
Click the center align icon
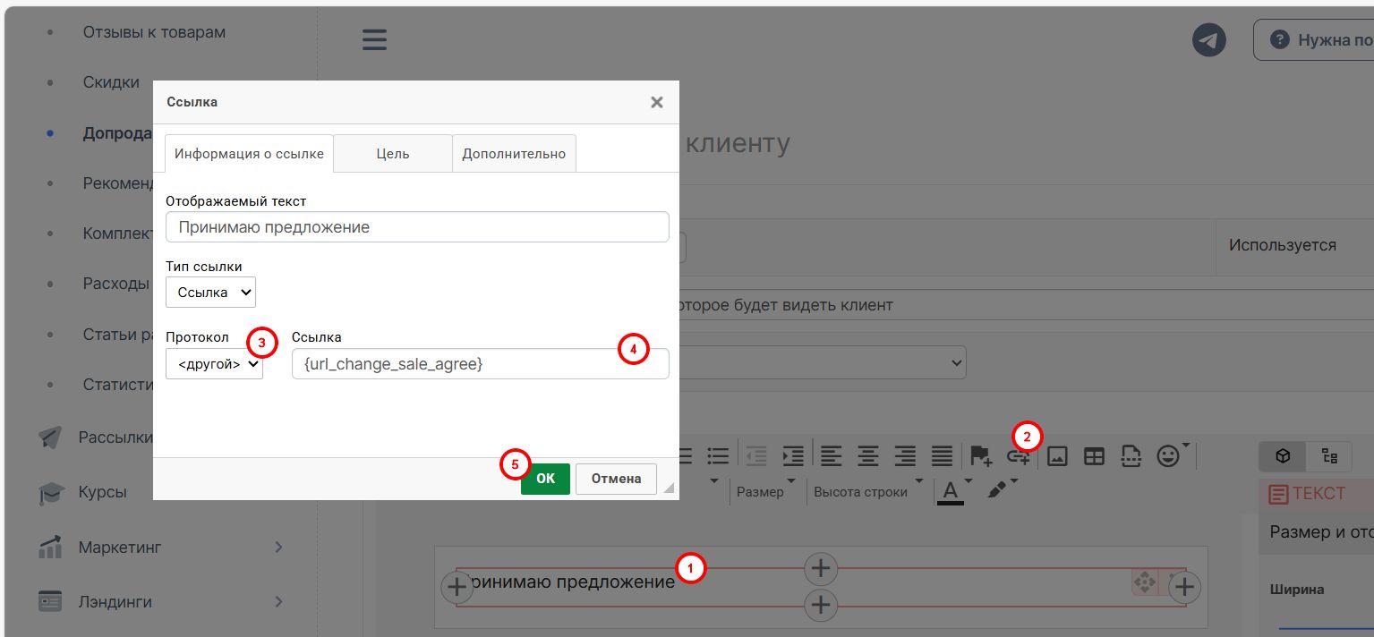867,456
